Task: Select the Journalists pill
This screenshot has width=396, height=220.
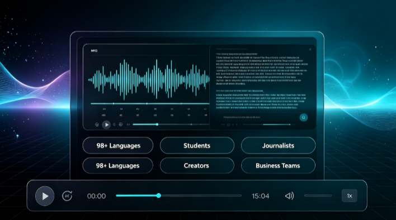Action: click(278, 145)
